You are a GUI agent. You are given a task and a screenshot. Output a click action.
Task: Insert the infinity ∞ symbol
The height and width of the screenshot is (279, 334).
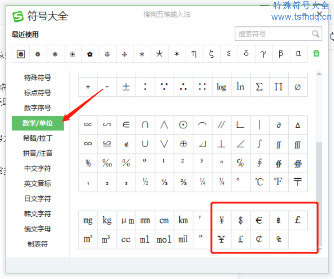tap(88, 144)
